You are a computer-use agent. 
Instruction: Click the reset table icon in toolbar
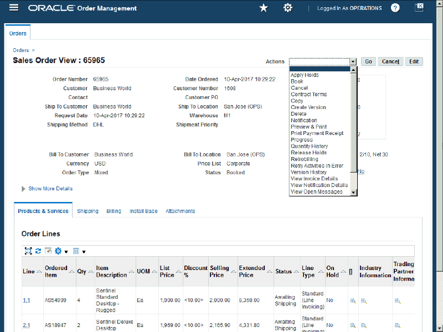(x=48, y=251)
